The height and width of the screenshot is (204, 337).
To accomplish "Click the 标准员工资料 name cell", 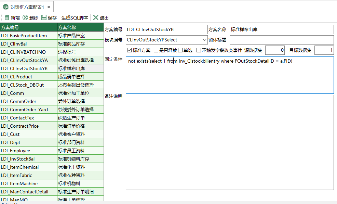I will point(80,151).
